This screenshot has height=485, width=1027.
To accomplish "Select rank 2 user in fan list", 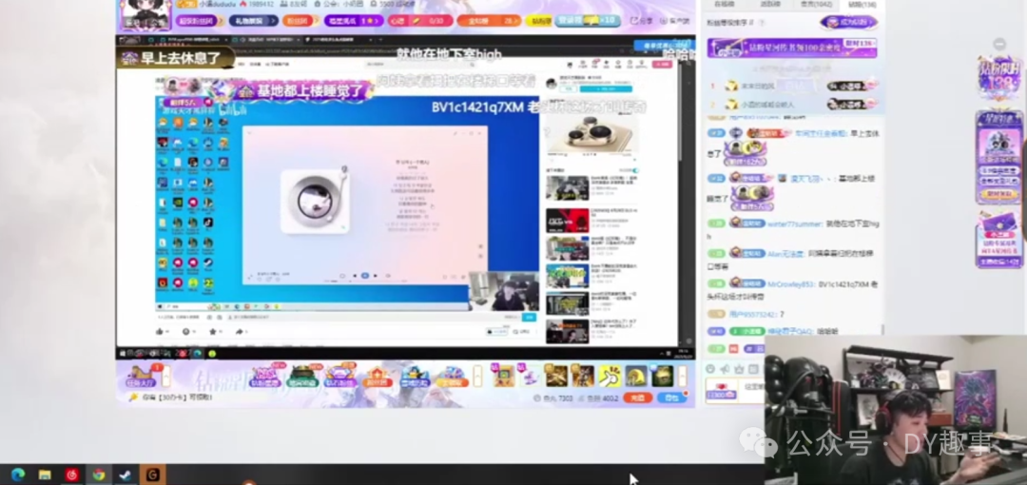I will pos(792,105).
